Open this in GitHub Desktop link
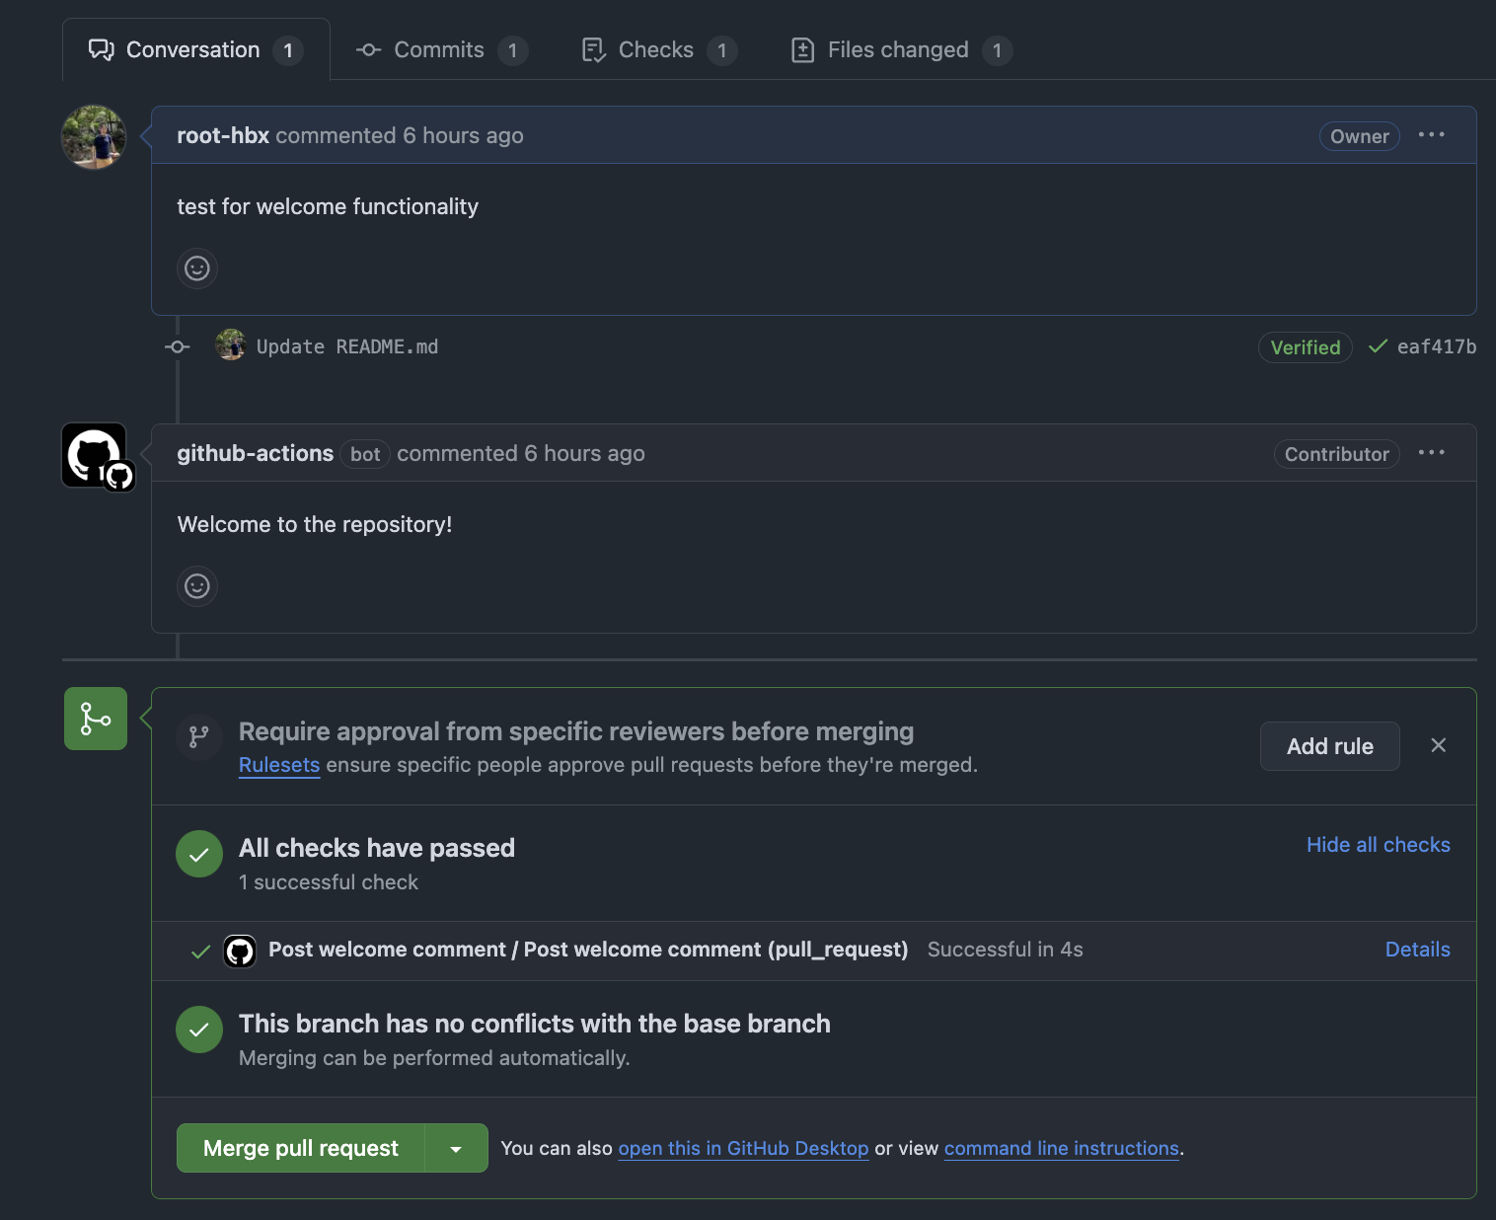Viewport: 1496px width, 1220px height. coord(743,1149)
